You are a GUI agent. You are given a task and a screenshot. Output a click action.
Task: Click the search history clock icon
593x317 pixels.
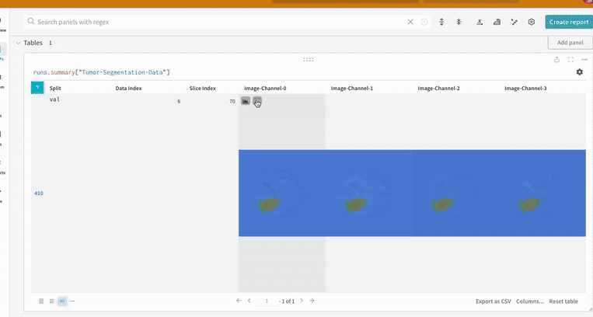424,23
